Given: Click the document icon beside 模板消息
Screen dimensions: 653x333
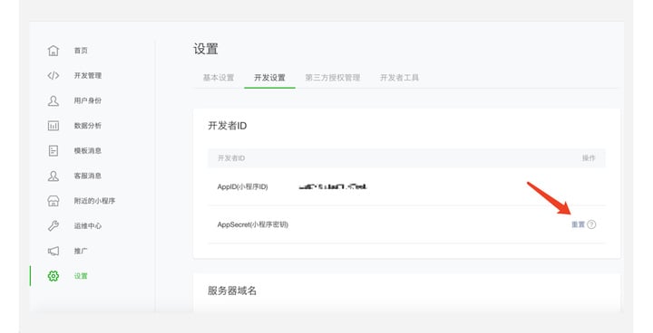Looking at the screenshot, I should point(54,150).
